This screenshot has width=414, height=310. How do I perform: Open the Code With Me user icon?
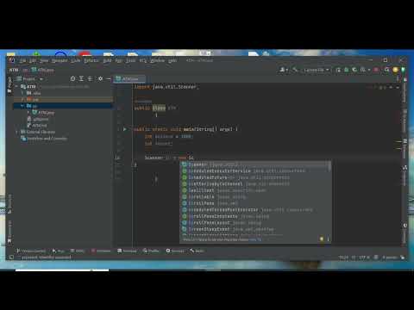pos(284,70)
